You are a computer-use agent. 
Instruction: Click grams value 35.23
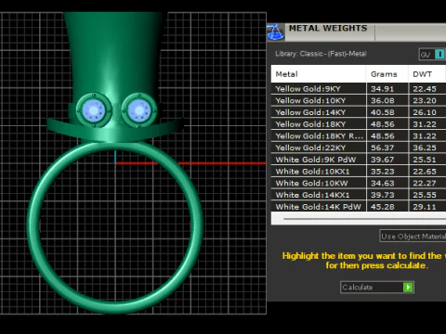383,172
